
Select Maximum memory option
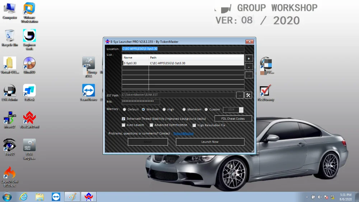[184, 110]
